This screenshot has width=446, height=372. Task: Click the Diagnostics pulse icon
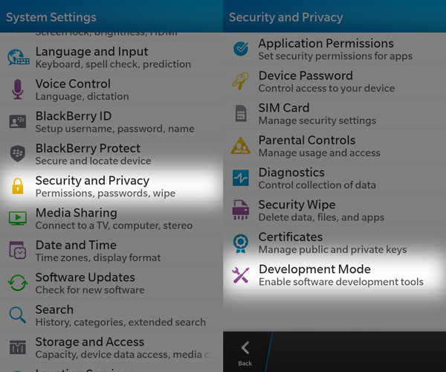[241, 178]
